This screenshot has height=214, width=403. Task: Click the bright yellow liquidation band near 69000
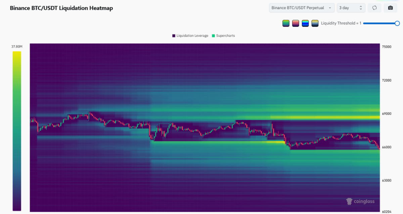tap(325, 117)
